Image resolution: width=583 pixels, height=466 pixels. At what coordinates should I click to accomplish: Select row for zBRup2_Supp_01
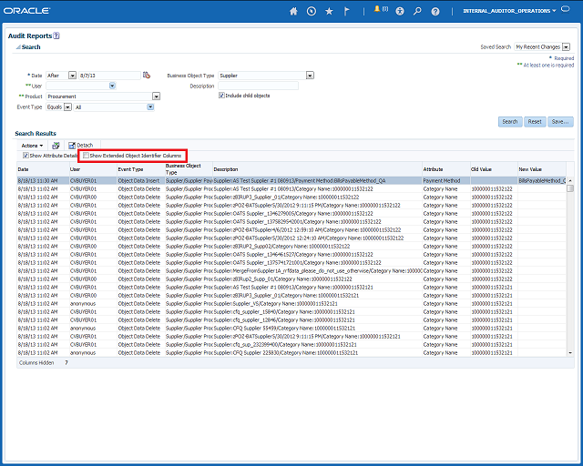(x=291, y=279)
